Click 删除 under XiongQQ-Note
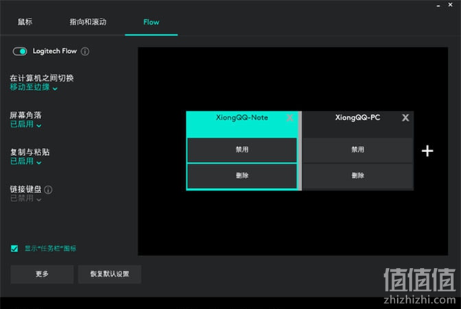 [242, 175]
